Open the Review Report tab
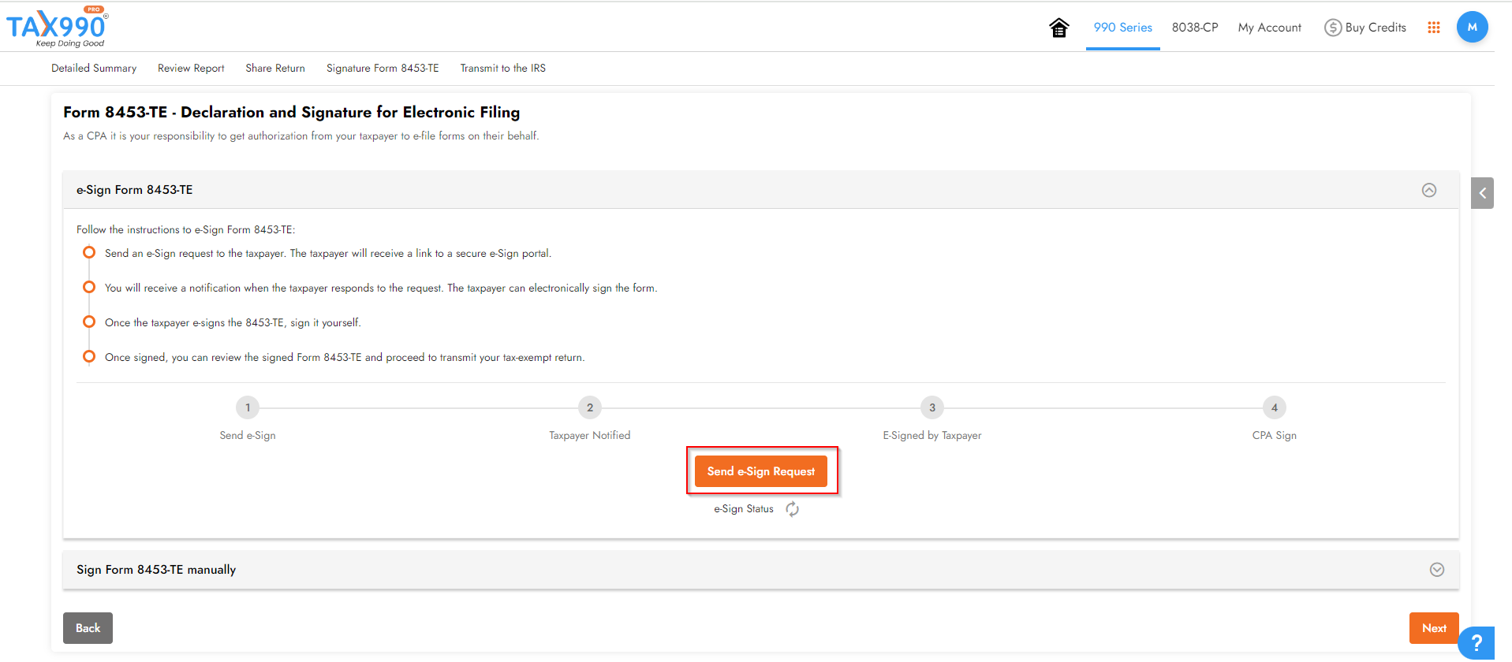 coord(190,68)
